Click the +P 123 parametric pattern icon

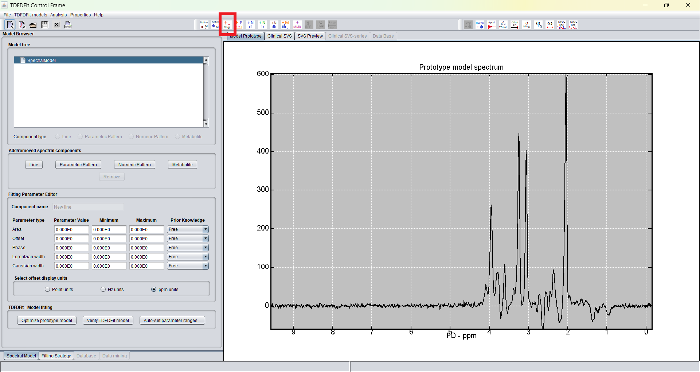[239, 25]
